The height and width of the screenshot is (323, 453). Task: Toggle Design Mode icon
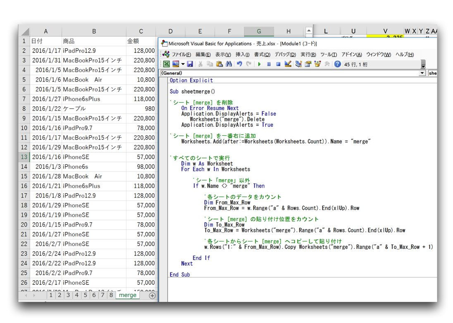pos(288,64)
